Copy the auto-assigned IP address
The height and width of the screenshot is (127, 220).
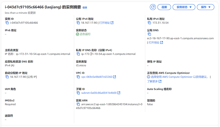pos(7,77)
